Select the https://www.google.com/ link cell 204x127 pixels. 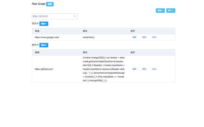point(47,37)
